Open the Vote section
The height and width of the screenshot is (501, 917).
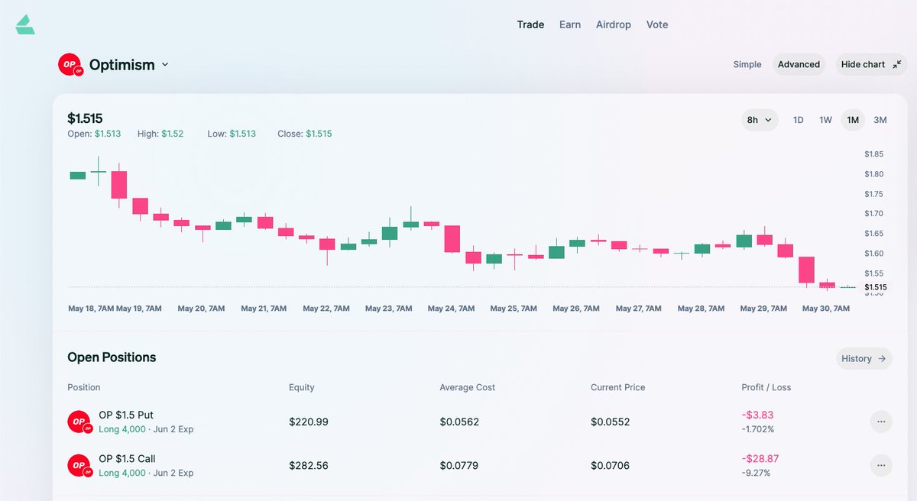tap(657, 24)
